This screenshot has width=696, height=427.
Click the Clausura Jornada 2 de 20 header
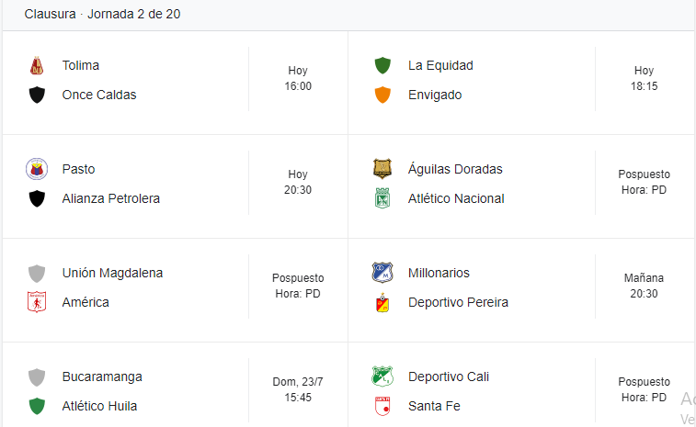click(x=103, y=14)
